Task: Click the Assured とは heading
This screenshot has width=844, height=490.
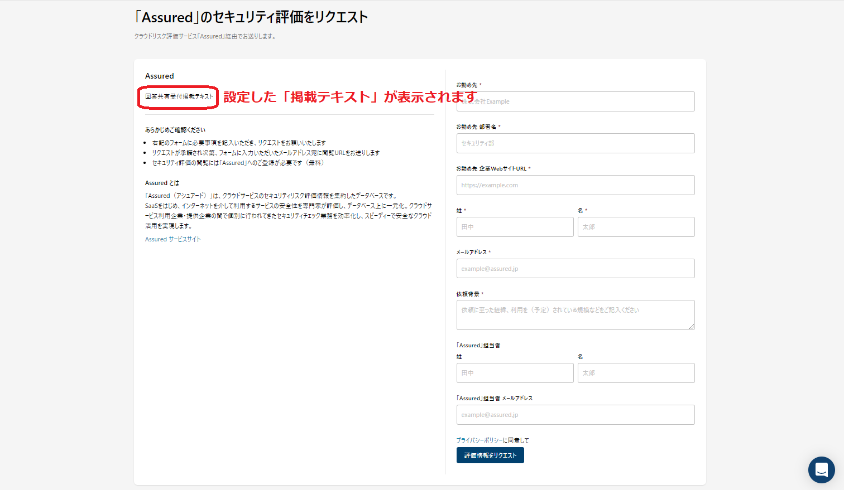Action: [x=162, y=183]
